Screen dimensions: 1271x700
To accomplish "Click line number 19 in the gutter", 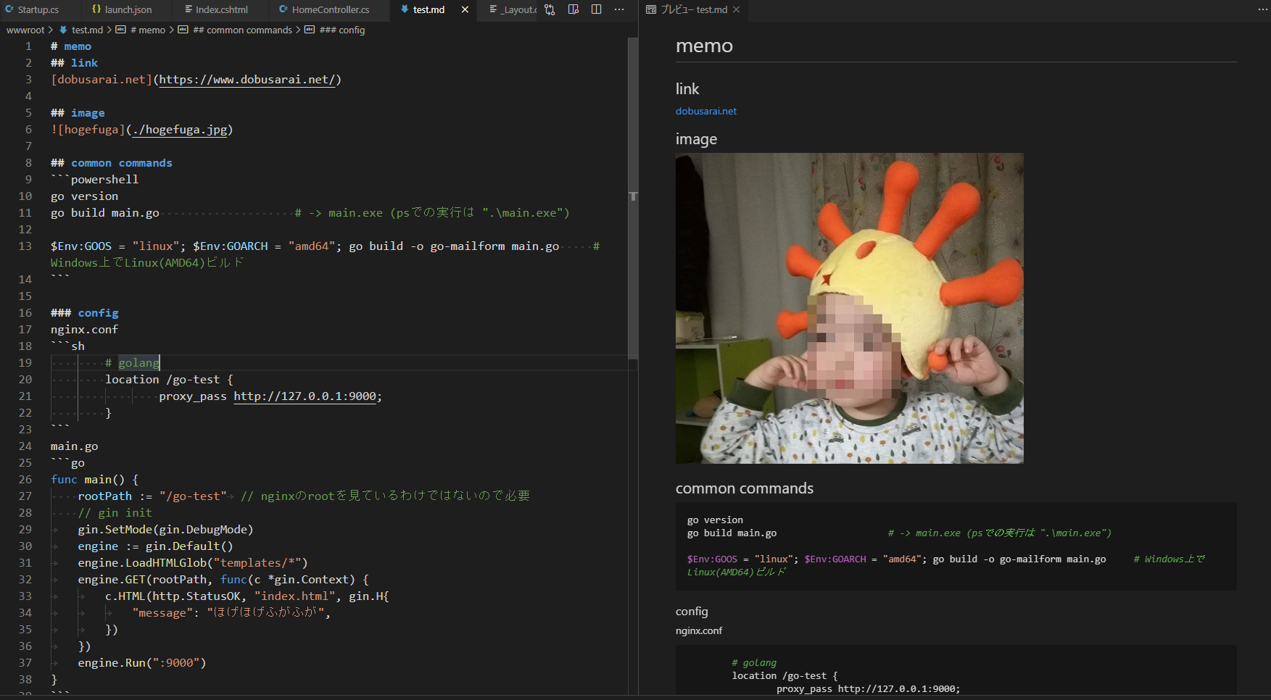I will [25, 363].
